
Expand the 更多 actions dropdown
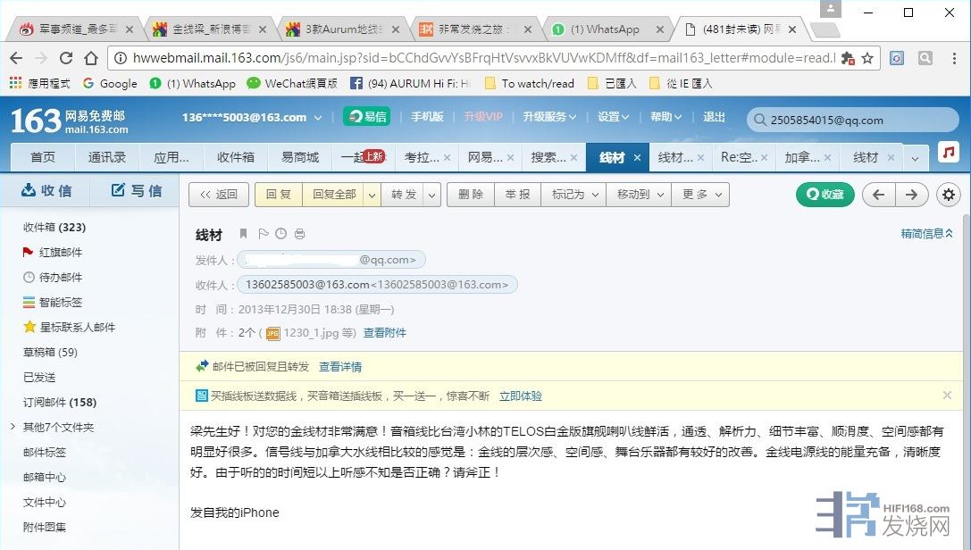click(700, 195)
